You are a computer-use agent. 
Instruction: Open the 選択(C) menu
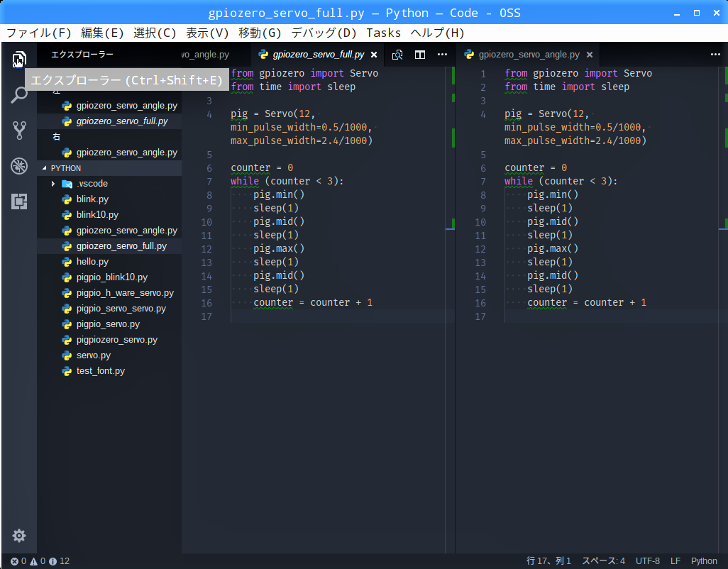155,33
